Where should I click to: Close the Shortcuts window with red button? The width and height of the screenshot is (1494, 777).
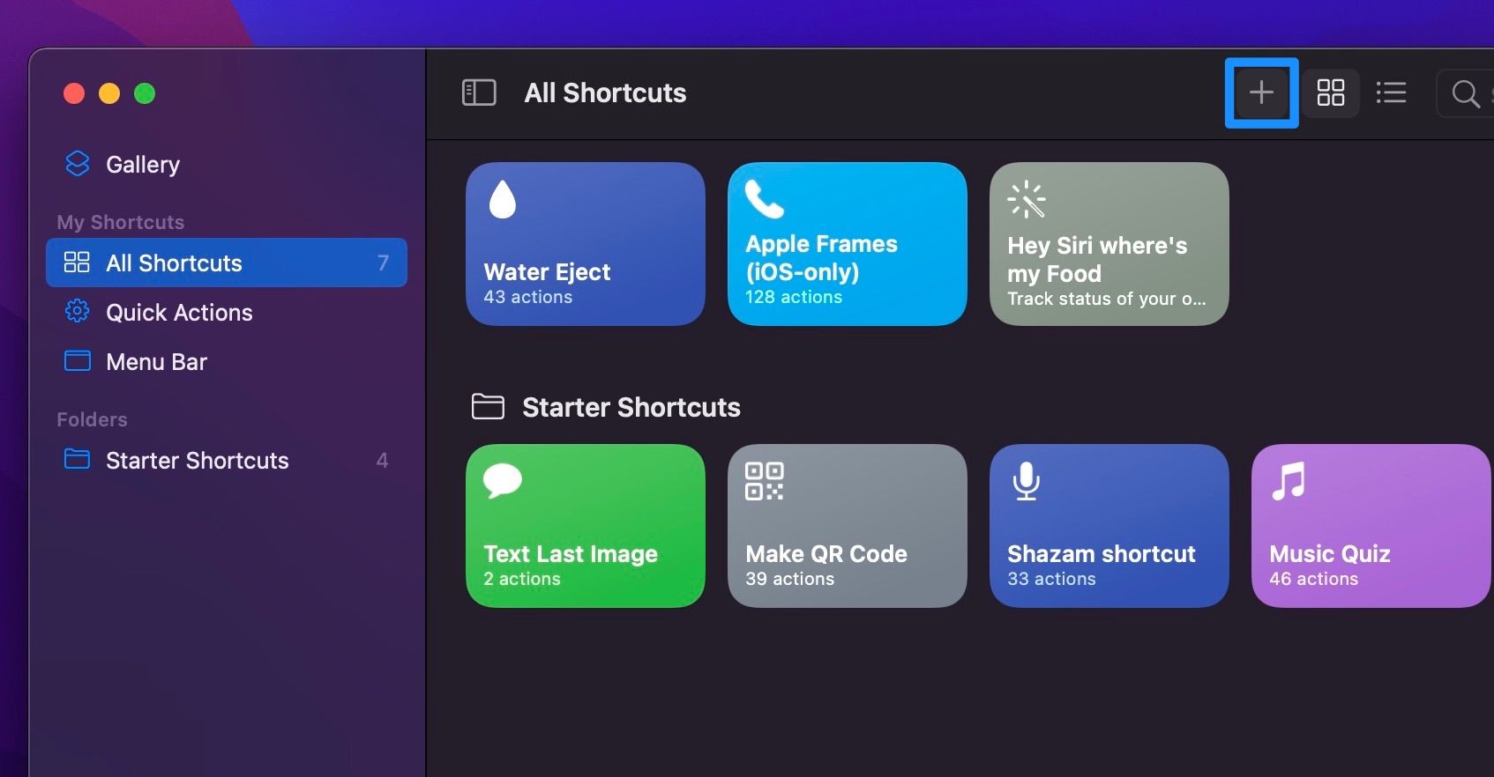pyautogui.click(x=74, y=93)
